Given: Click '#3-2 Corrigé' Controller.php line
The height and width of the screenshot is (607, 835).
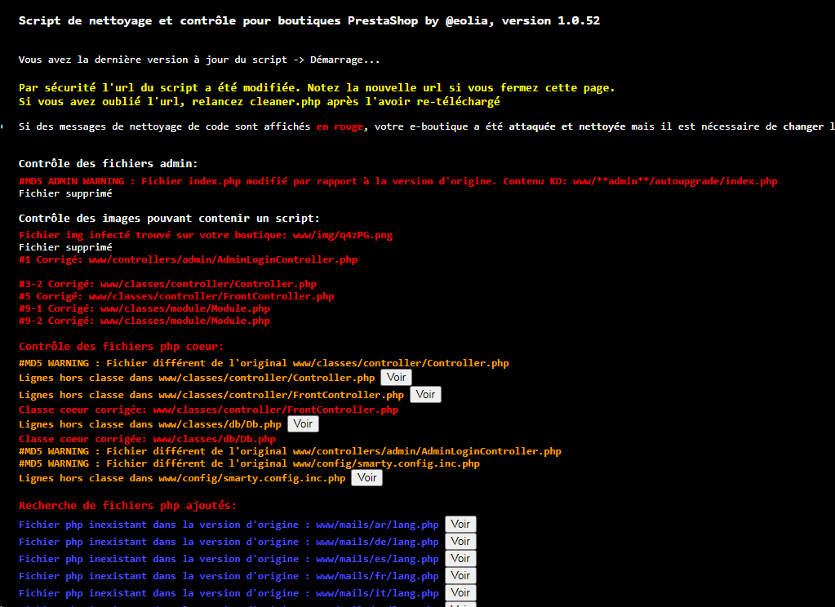Looking at the screenshot, I should point(168,284).
